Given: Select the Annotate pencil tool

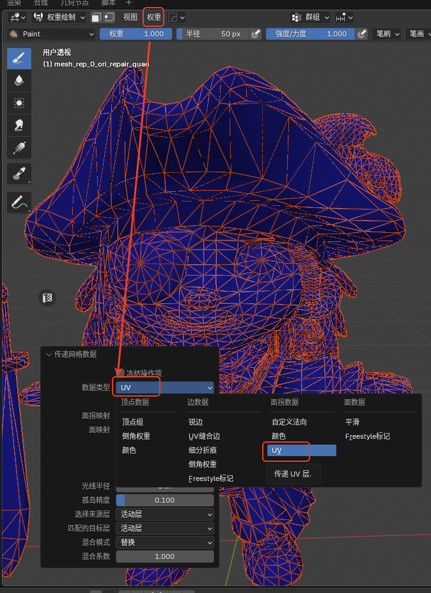Looking at the screenshot, I should click(x=19, y=202).
